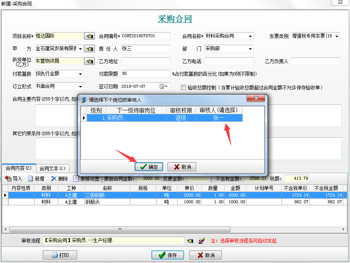Click the 新增 add row icon
This screenshot has height=263, width=350.
coord(30,179)
